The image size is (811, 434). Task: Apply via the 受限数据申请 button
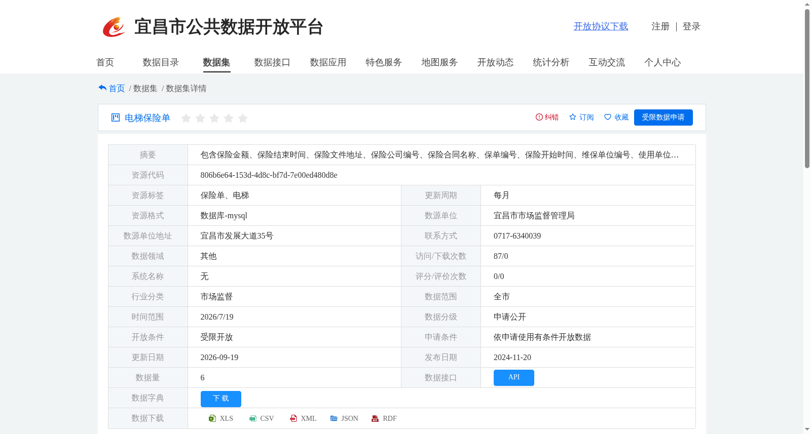pyautogui.click(x=663, y=117)
